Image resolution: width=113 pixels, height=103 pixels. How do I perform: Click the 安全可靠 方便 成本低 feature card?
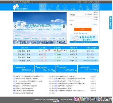coord(67,69)
